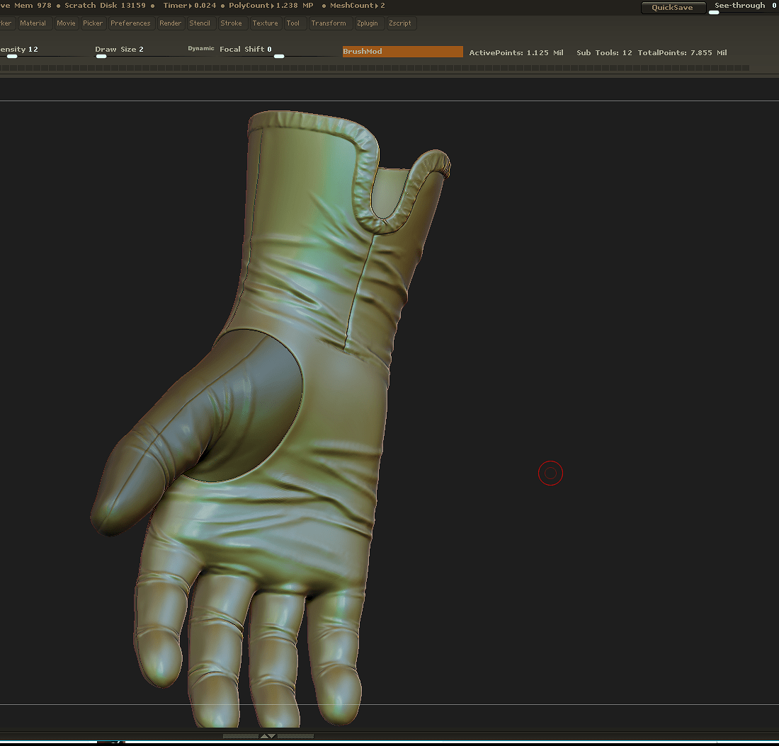Image resolution: width=779 pixels, height=746 pixels.
Task: Open the Preferences menu
Action: (x=131, y=23)
